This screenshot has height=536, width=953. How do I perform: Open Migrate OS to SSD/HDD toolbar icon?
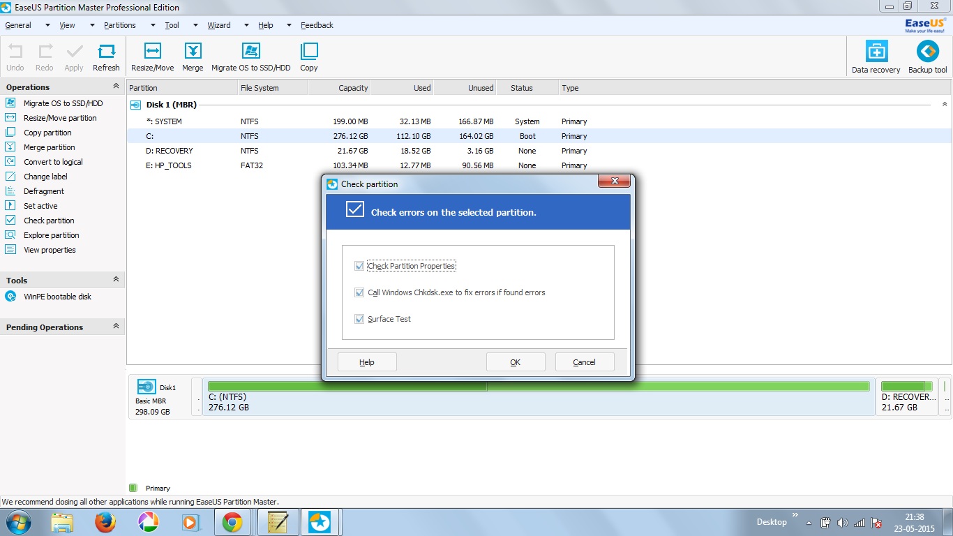(250, 51)
